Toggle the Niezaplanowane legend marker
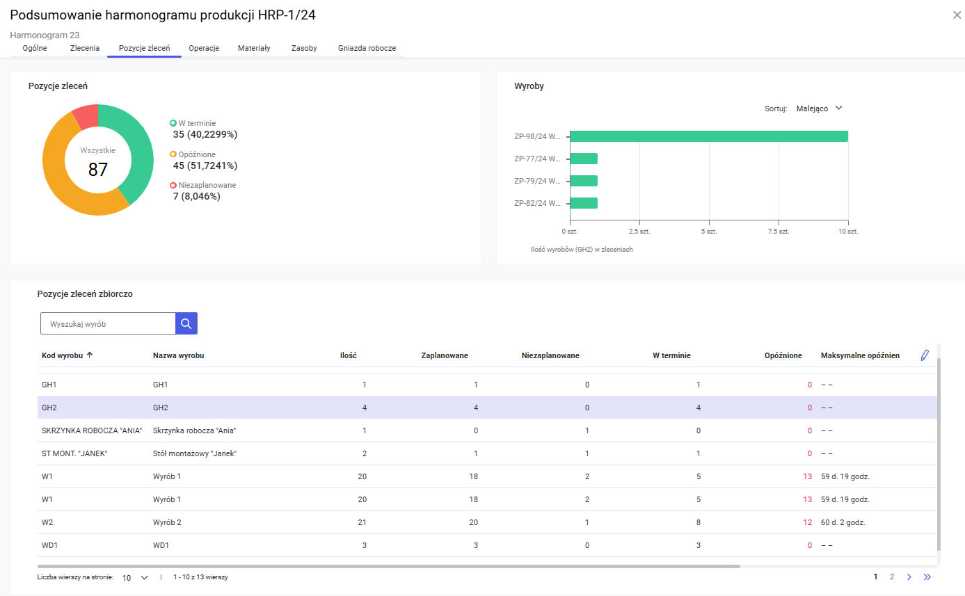The width and height of the screenshot is (965, 596). tap(173, 186)
